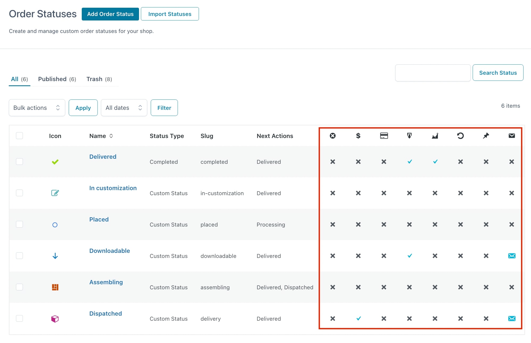Click the Next Actions column header

(x=275, y=136)
